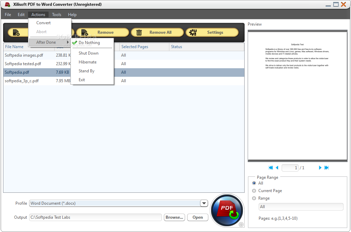Choose Shut Down after done
This screenshot has width=351, height=232.
coord(92,53)
